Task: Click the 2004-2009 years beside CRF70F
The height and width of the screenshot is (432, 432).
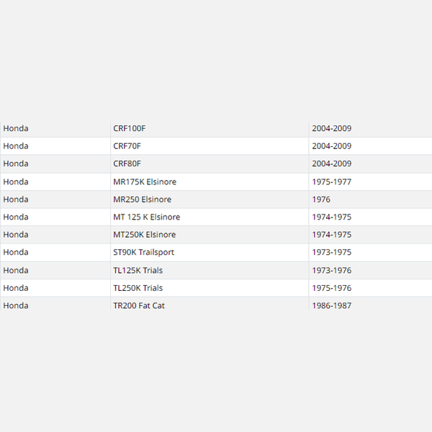Action: 332,146
